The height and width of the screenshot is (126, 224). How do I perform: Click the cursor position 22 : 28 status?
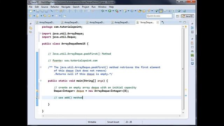128,122
